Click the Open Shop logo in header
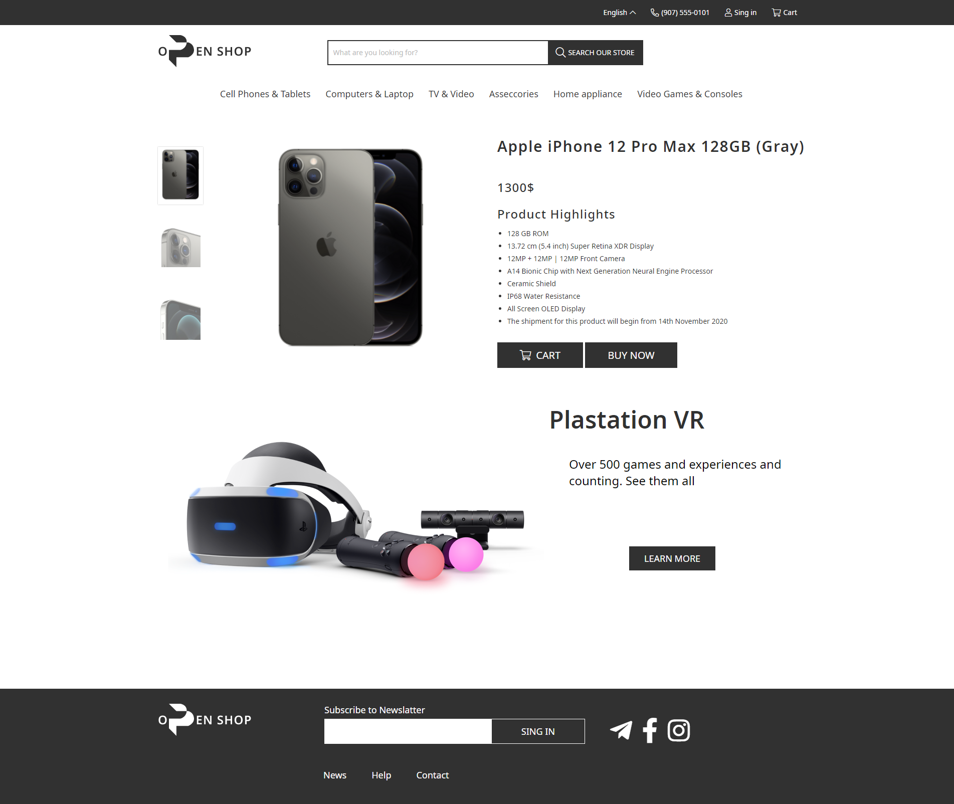 point(205,51)
